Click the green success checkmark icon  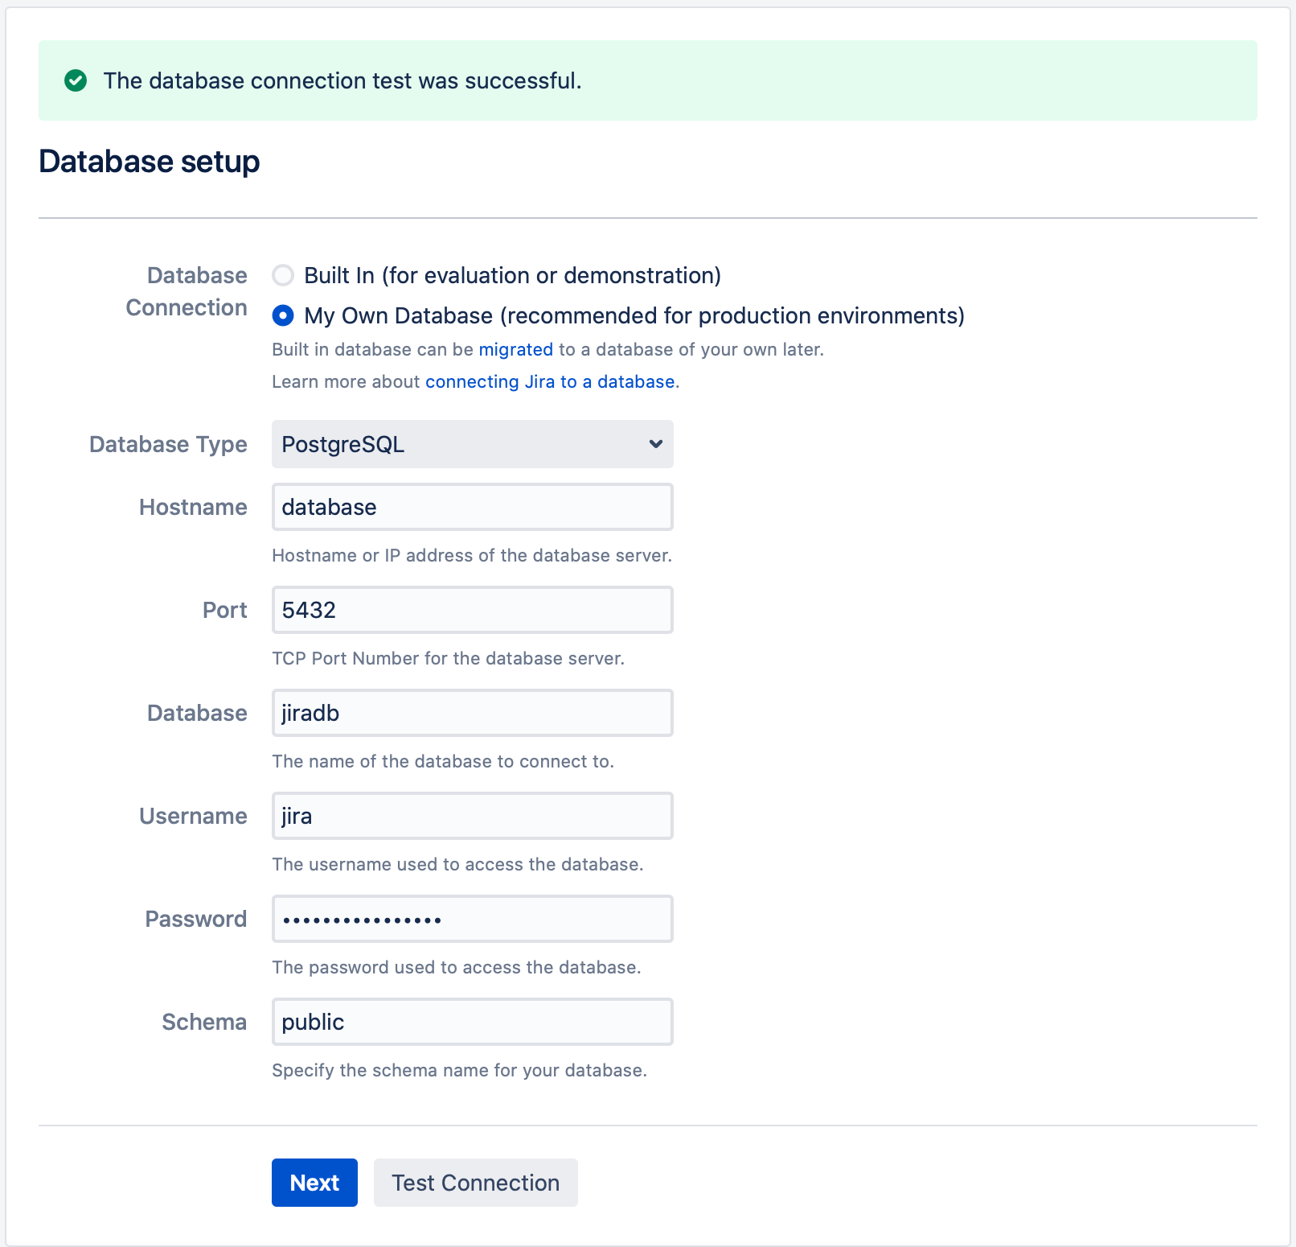pos(76,80)
